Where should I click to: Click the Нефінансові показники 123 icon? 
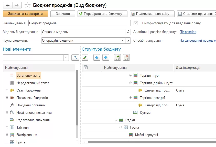pyautogui.click(x=12, y=112)
